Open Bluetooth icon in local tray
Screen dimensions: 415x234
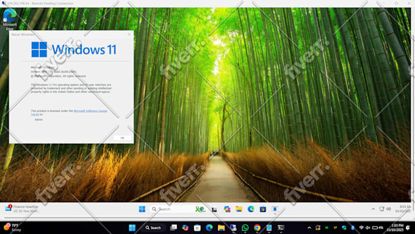[x=353, y=228]
